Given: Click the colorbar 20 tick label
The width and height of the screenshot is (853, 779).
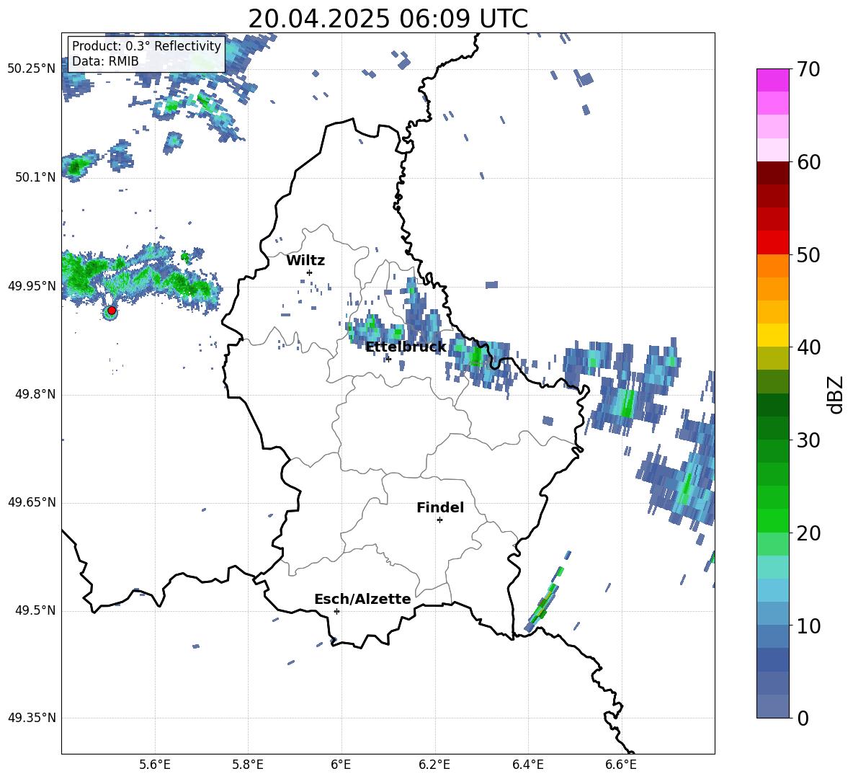Looking at the screenshot, I should 809,533.
